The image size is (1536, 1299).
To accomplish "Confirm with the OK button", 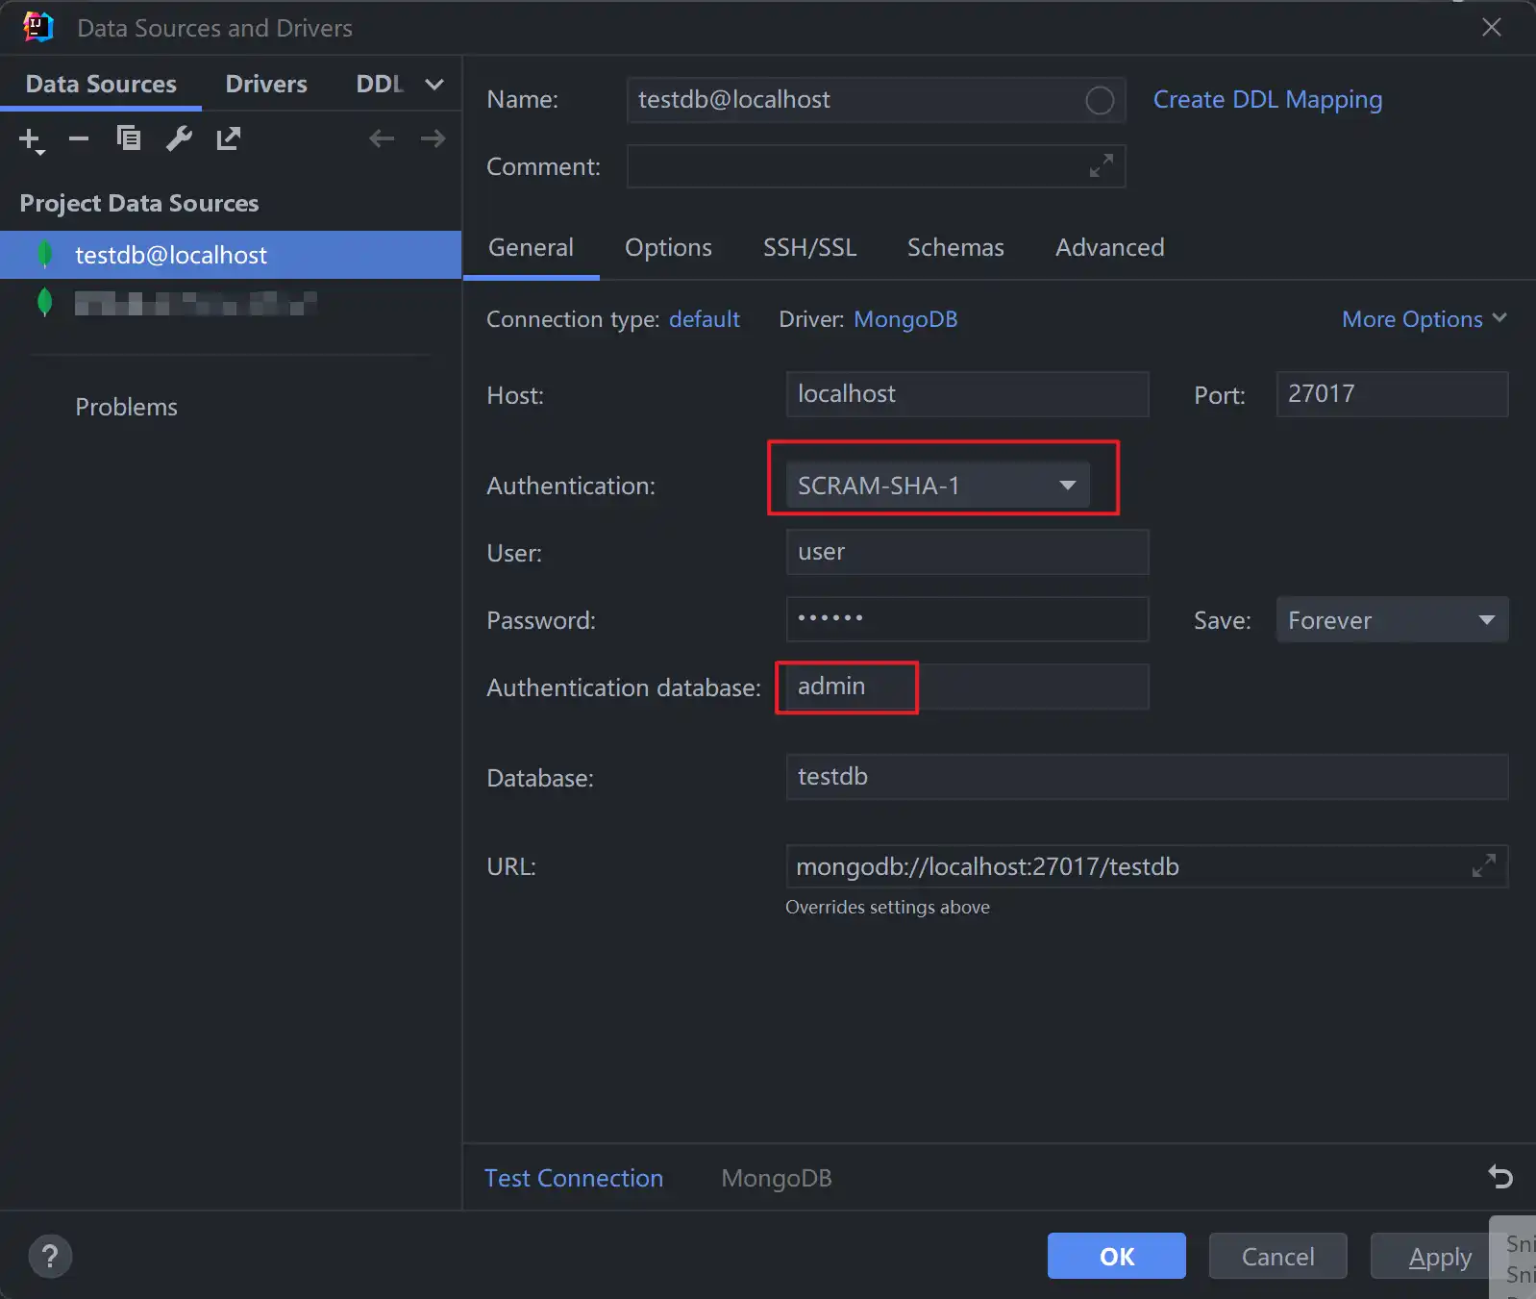I will [1117, 1256].
